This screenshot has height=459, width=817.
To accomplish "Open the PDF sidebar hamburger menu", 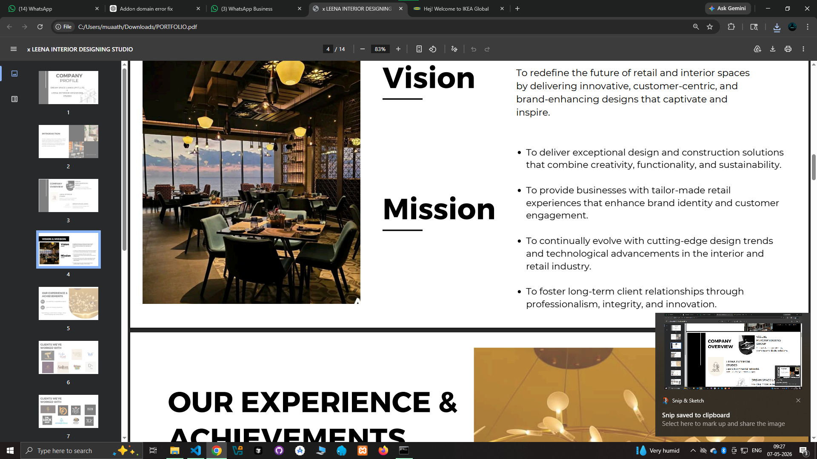I will coord(14,49).
